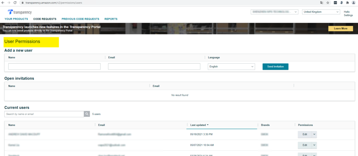Open the Chrome extensions puzzle icon
The width and height of the screenshot is (358, 156).
coord(348,3)
